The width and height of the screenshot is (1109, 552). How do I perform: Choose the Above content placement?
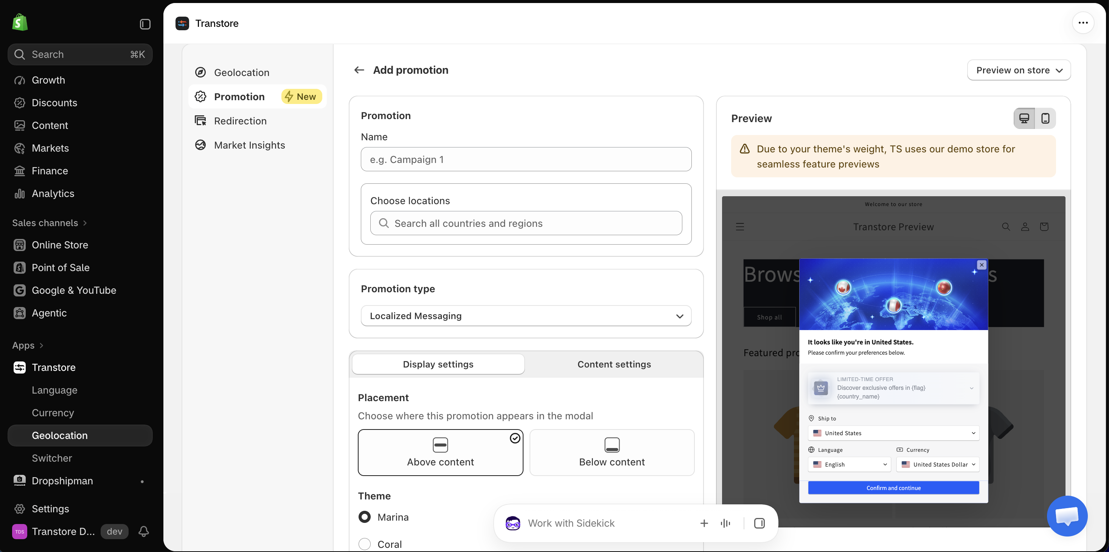440,452
